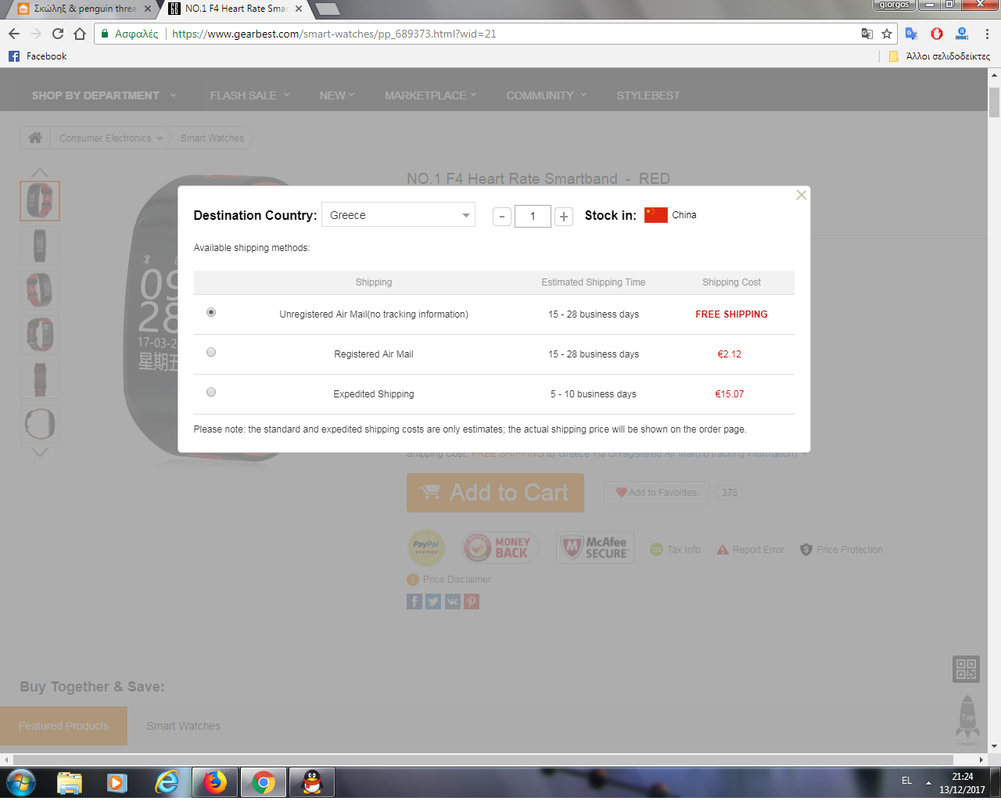Expand Shop By Department menu
The height and width of the screenshot is (801, 1001).
(104, 95)
